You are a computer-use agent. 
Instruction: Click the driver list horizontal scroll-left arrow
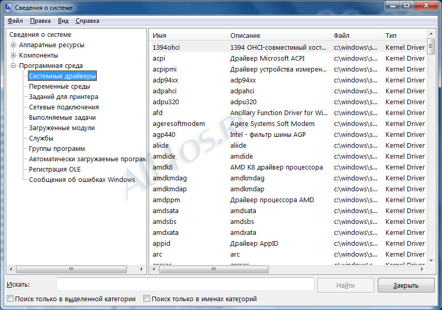[154, 270]
